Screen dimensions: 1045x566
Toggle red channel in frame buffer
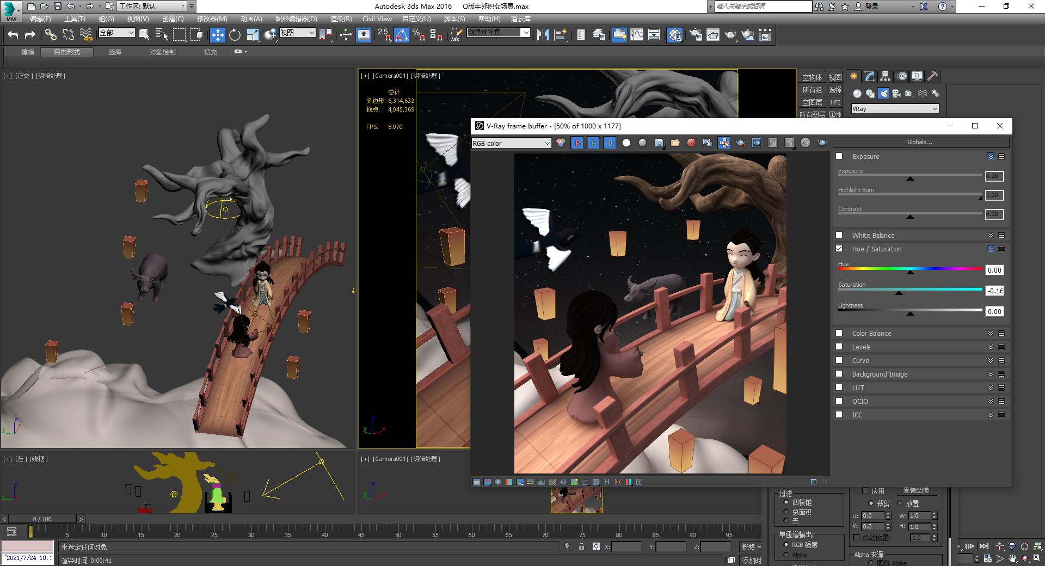577,143
